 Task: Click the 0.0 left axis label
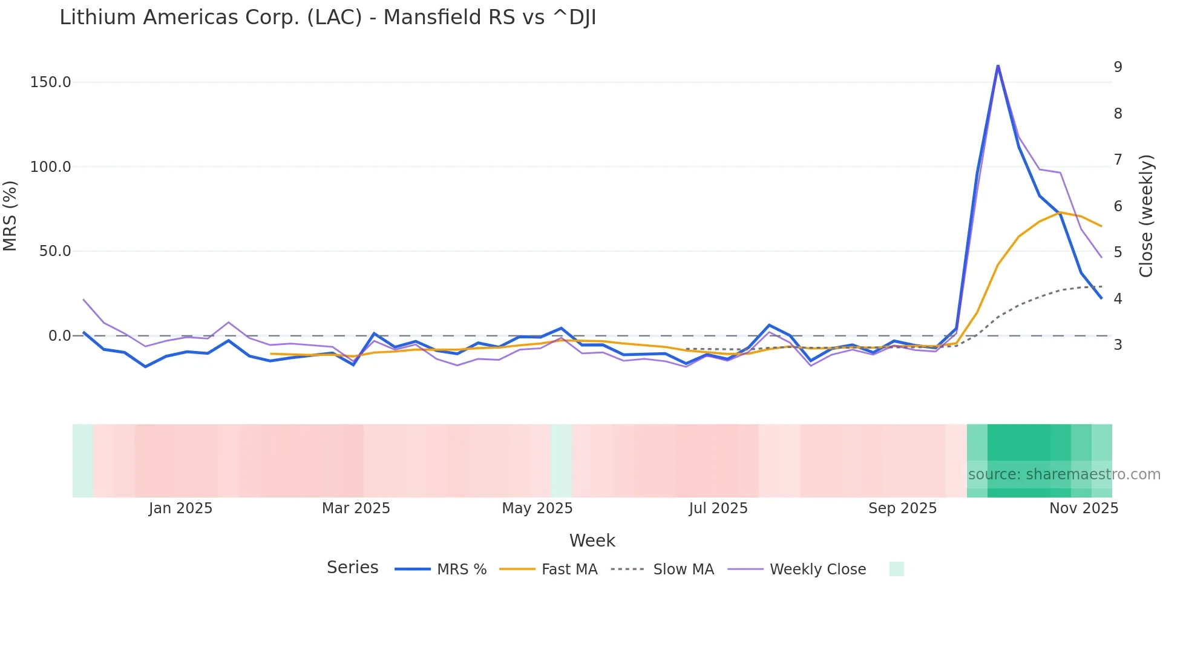click(x=60, y=336)
